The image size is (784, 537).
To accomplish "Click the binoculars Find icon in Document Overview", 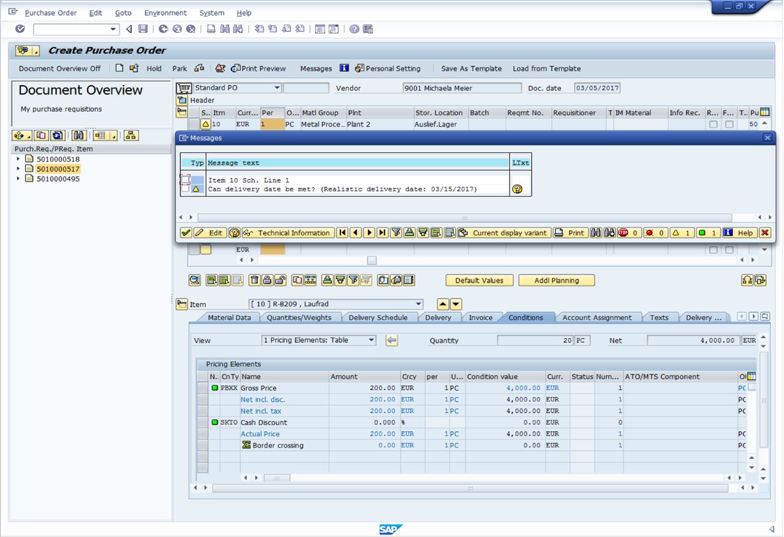I will pos(79,135).
